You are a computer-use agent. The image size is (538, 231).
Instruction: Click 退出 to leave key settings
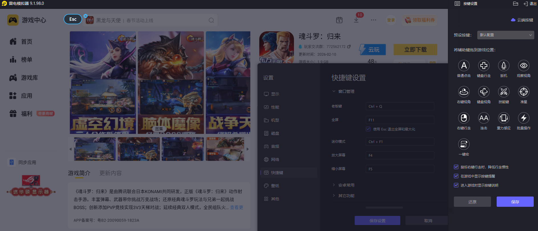pyautogui.click(x=530, y=4)
